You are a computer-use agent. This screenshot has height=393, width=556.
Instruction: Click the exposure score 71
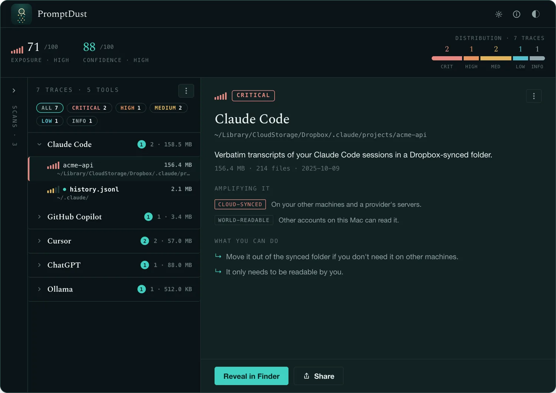pos(33,47)
